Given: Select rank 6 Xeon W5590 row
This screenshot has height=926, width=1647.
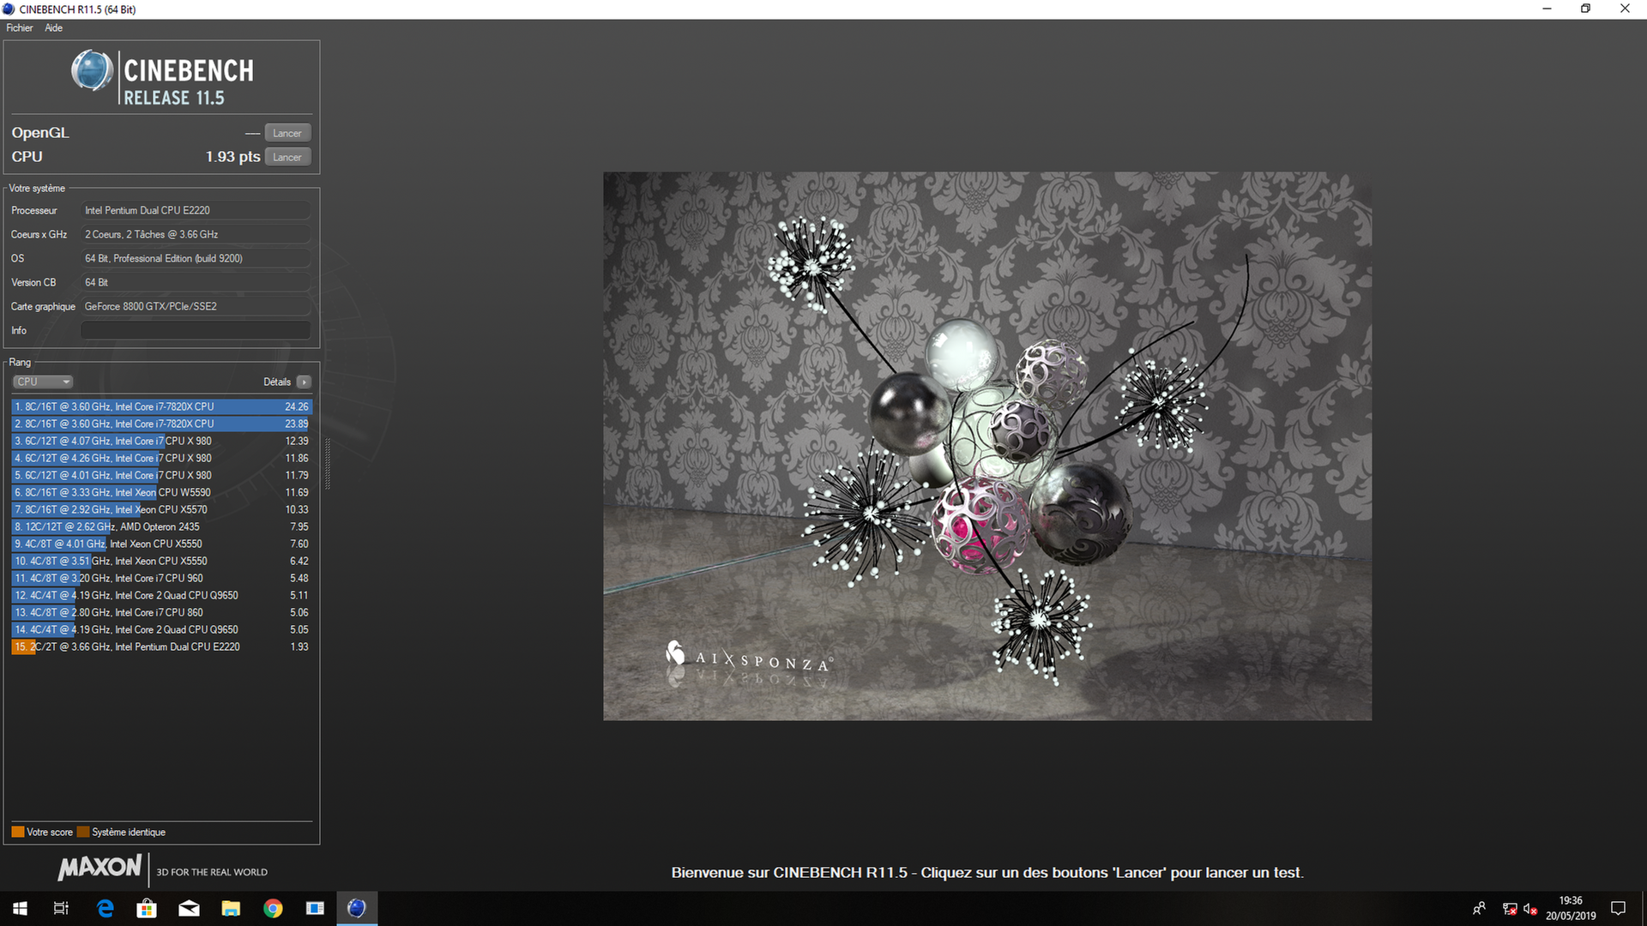Looking at the screenshot, I should click(161, 492).
